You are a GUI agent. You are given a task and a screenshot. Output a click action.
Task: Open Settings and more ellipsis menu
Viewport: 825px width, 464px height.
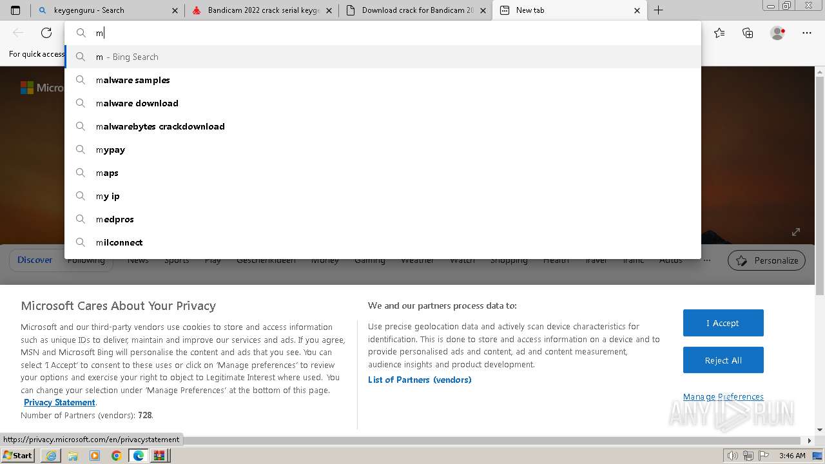point(807,33)
